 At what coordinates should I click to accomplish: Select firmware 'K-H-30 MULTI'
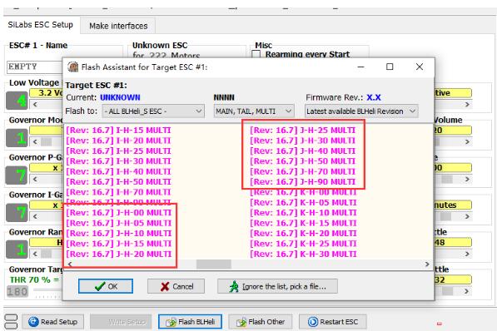[x=303, y=254]
